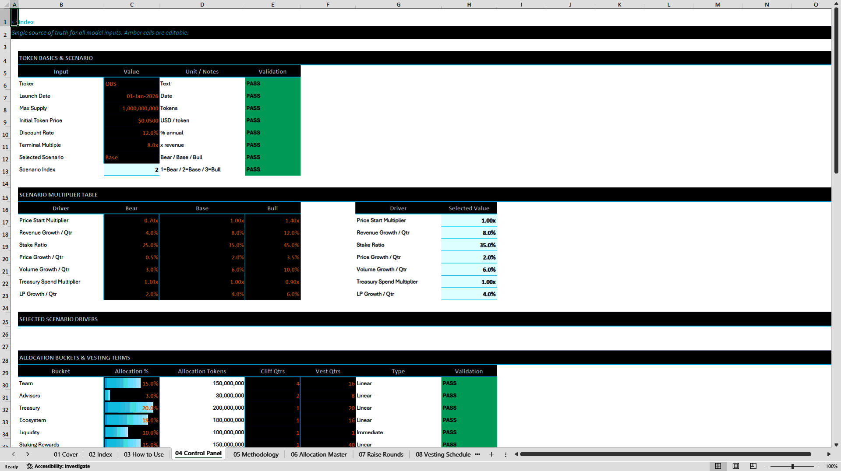This screenshot has width=841, height=471.
Task: Select Selected Value Volume Growth 6.0%
Action: click(x=469, y=270)
